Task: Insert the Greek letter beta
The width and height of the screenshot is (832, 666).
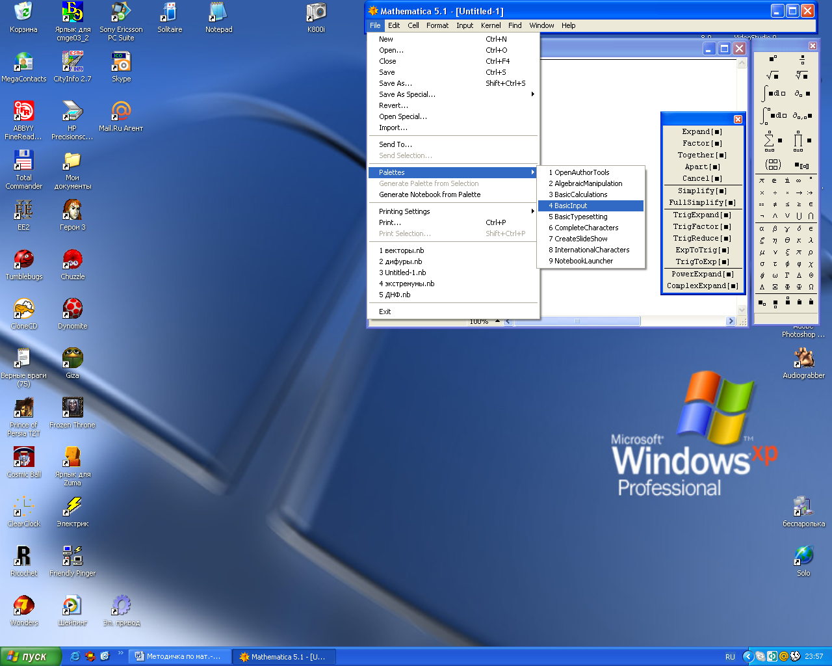Action: click(775, 229)
